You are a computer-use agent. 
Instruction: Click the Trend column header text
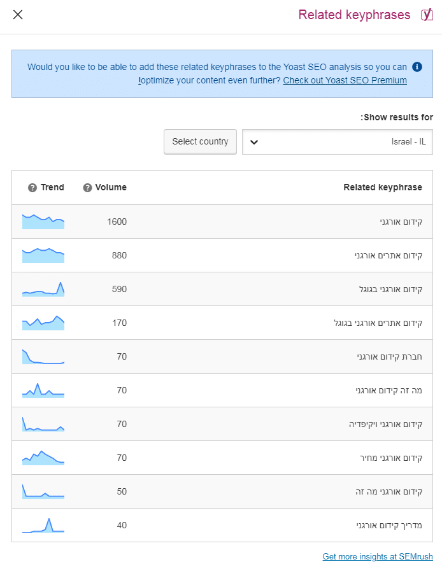tap(52, 187)
